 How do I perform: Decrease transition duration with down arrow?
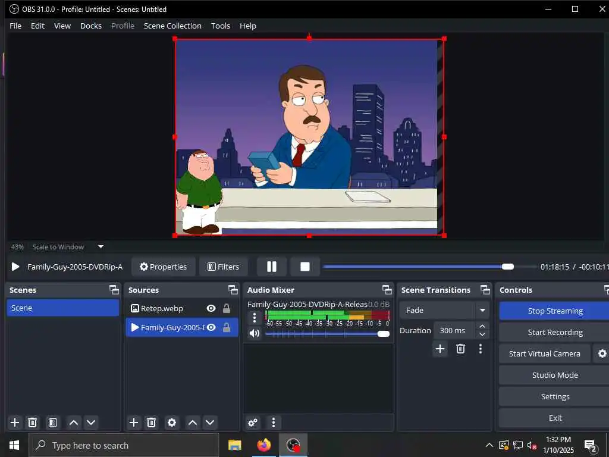[482, 334]
